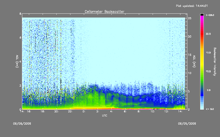
Task: Click the '2:' time tick label
Action: coord(98,112)
